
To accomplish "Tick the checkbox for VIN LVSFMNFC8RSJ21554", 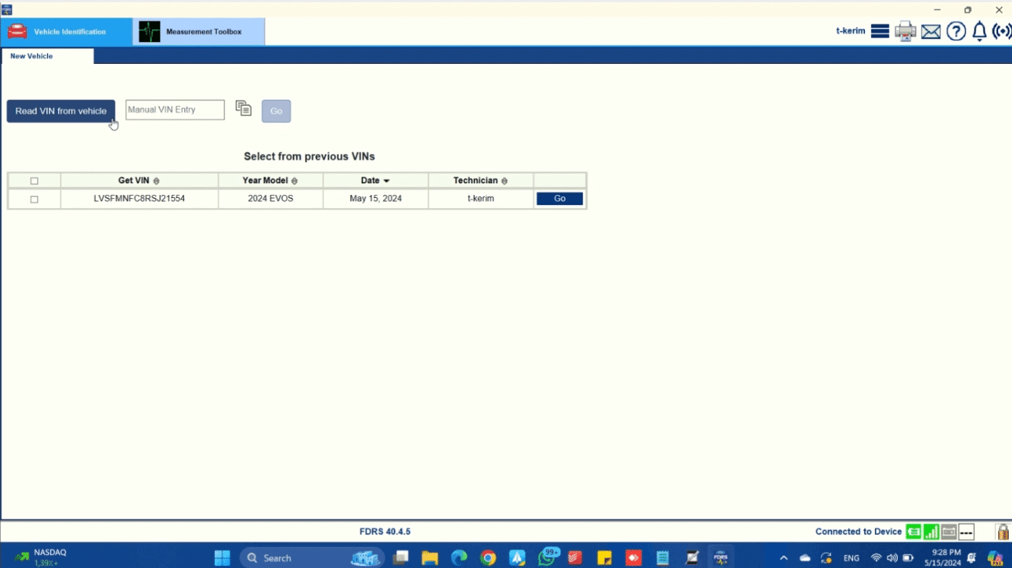I will (34, 200).
